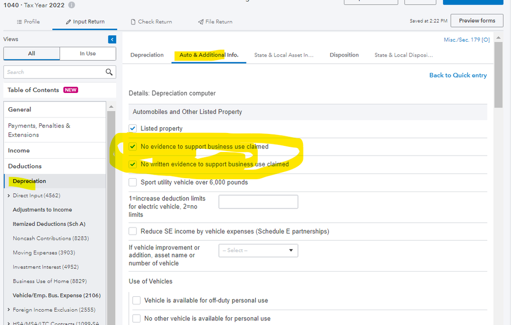This screenshot has height=325, width=513.
Task: Click the electric vehicle deduction limits field
Action: point(258,202)
